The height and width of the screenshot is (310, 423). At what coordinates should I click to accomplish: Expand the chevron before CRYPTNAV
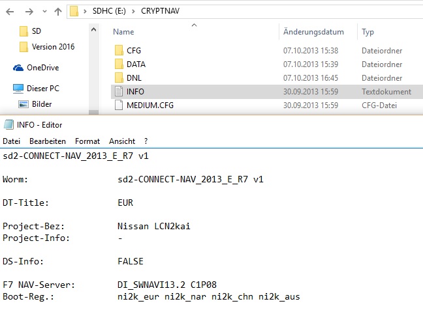(133, 11)
